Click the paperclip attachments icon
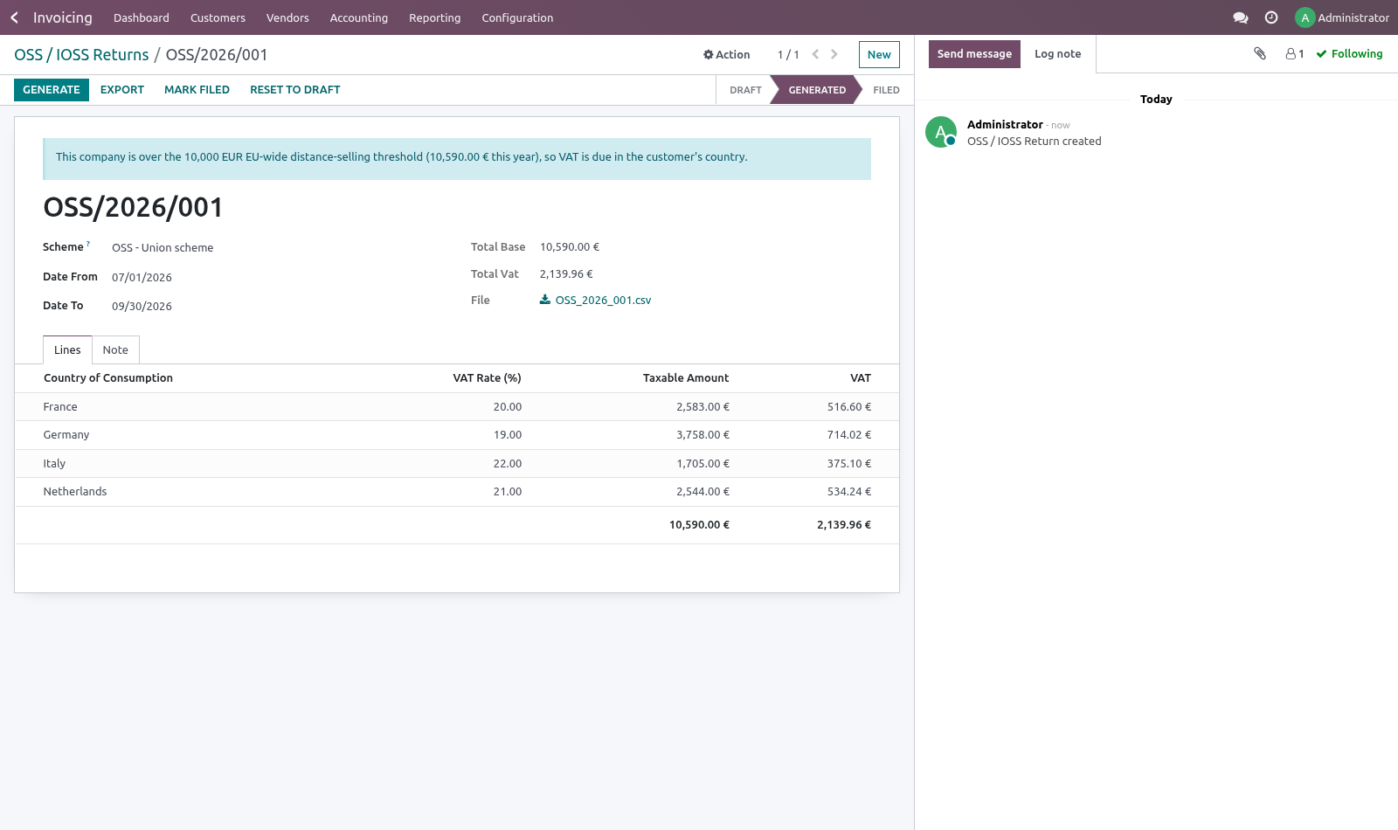Screen dimensions: 1398x830 [x=1260, y=53]
